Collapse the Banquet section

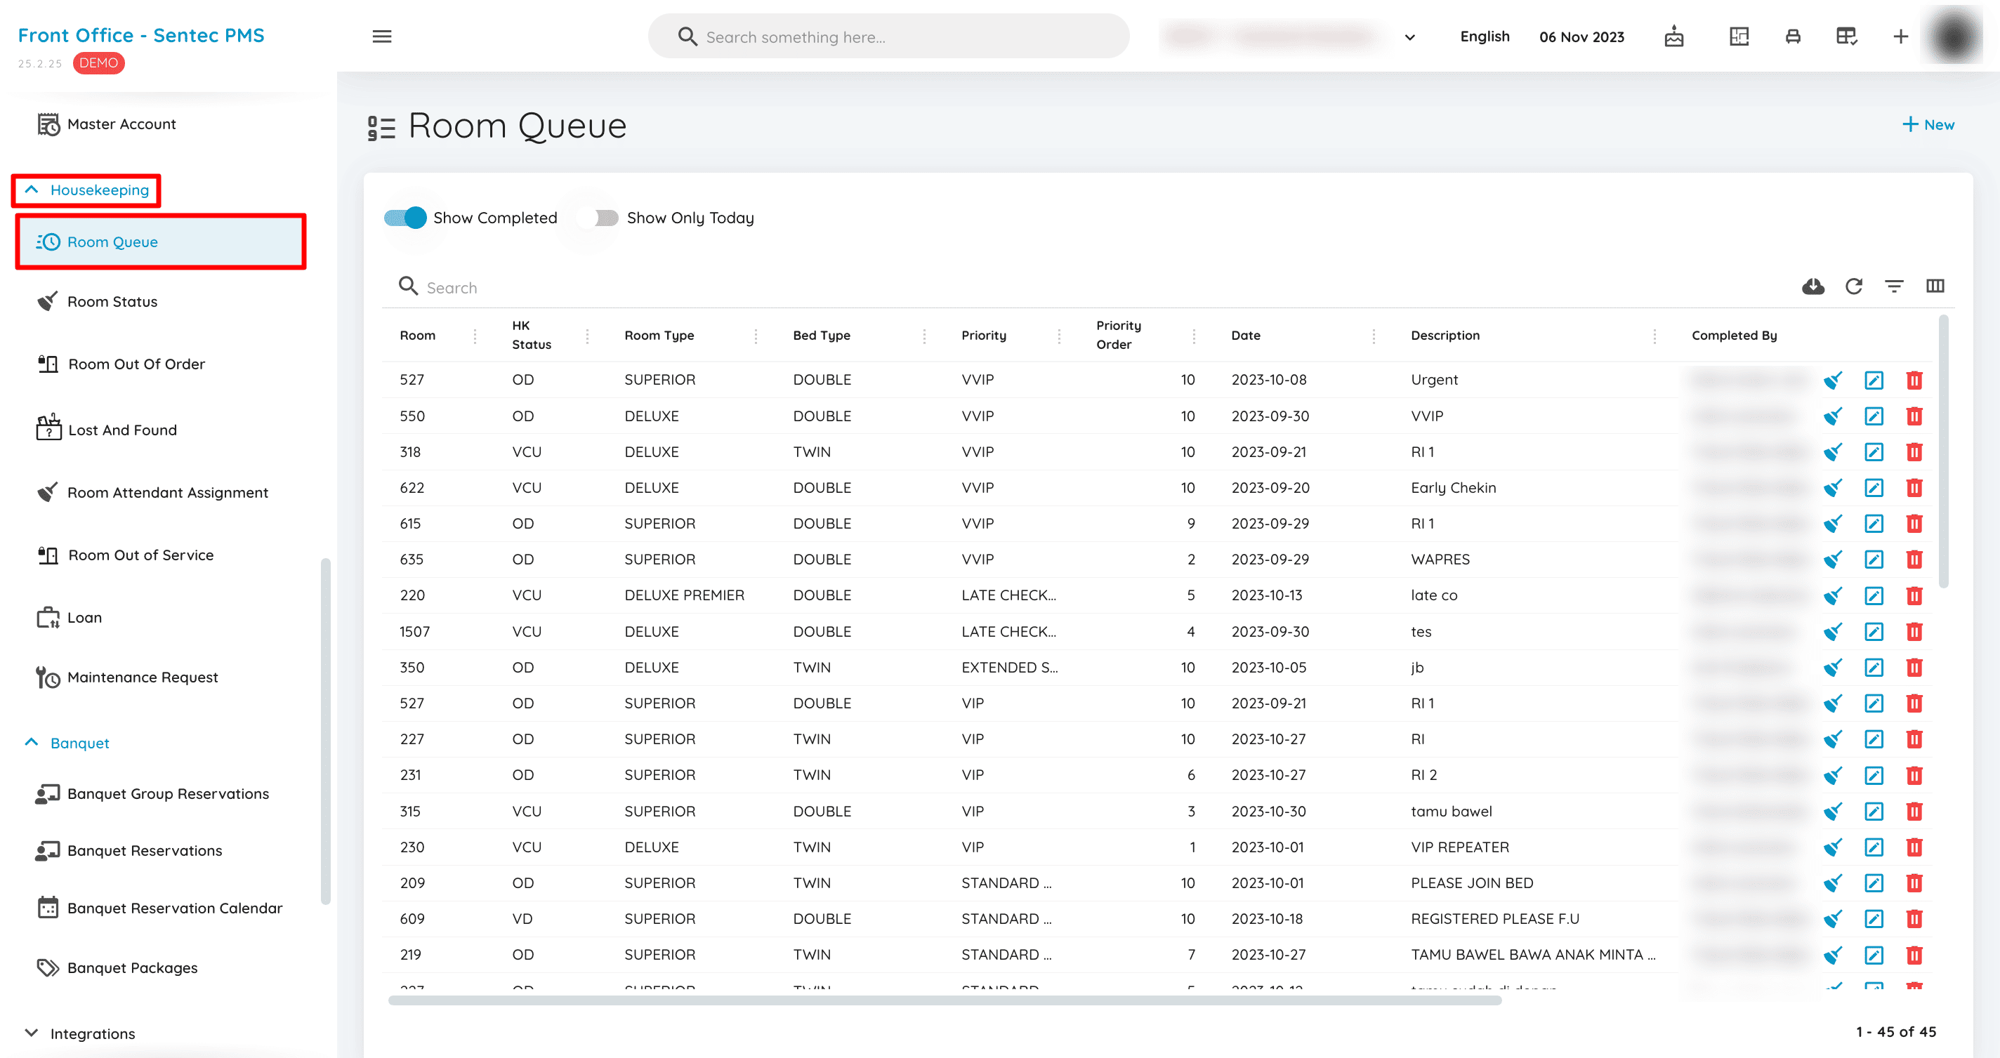coord(67,743)
